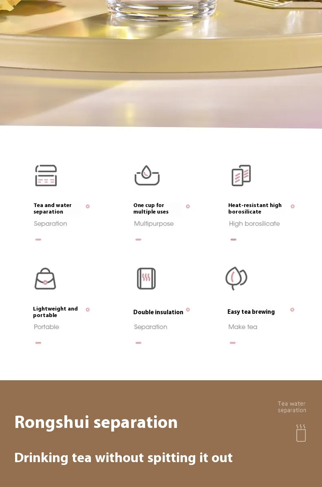322x487 pixels.
Task: Click the portable handbag icon
Action: [45, 279]
